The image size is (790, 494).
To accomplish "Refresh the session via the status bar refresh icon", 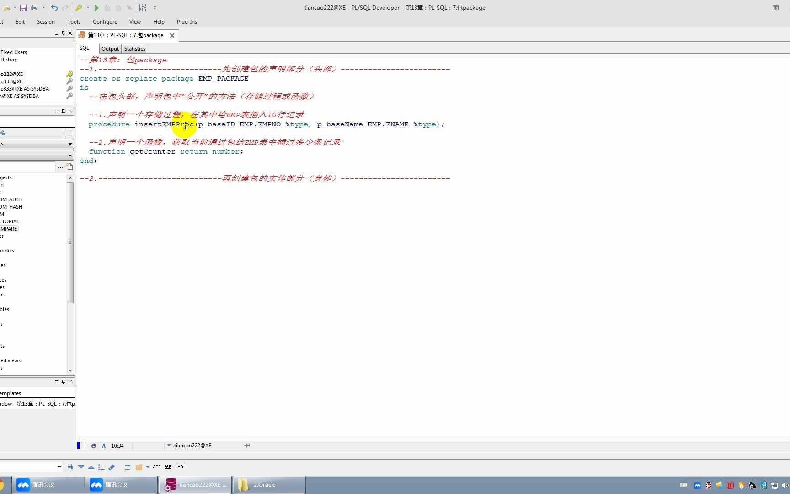I will tap(94, 446).
